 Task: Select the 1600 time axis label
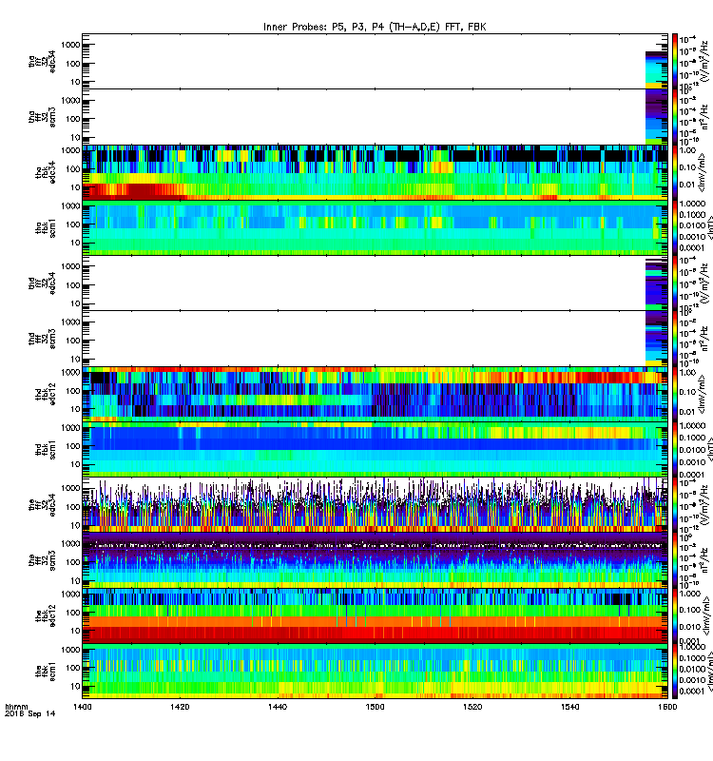point(667,707)
